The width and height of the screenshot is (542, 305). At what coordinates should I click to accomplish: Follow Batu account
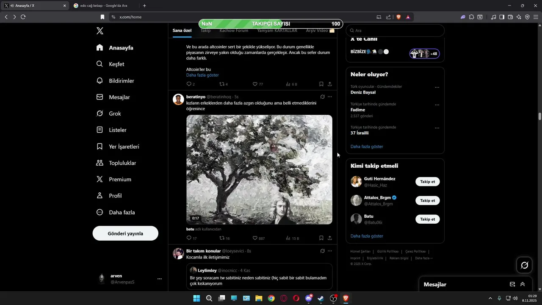pos(427,219)
